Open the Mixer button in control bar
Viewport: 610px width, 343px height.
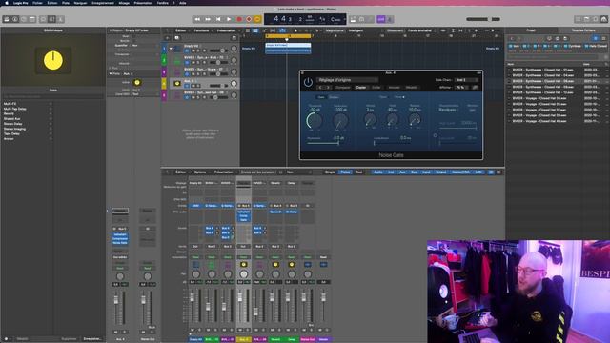click(51, 19)
